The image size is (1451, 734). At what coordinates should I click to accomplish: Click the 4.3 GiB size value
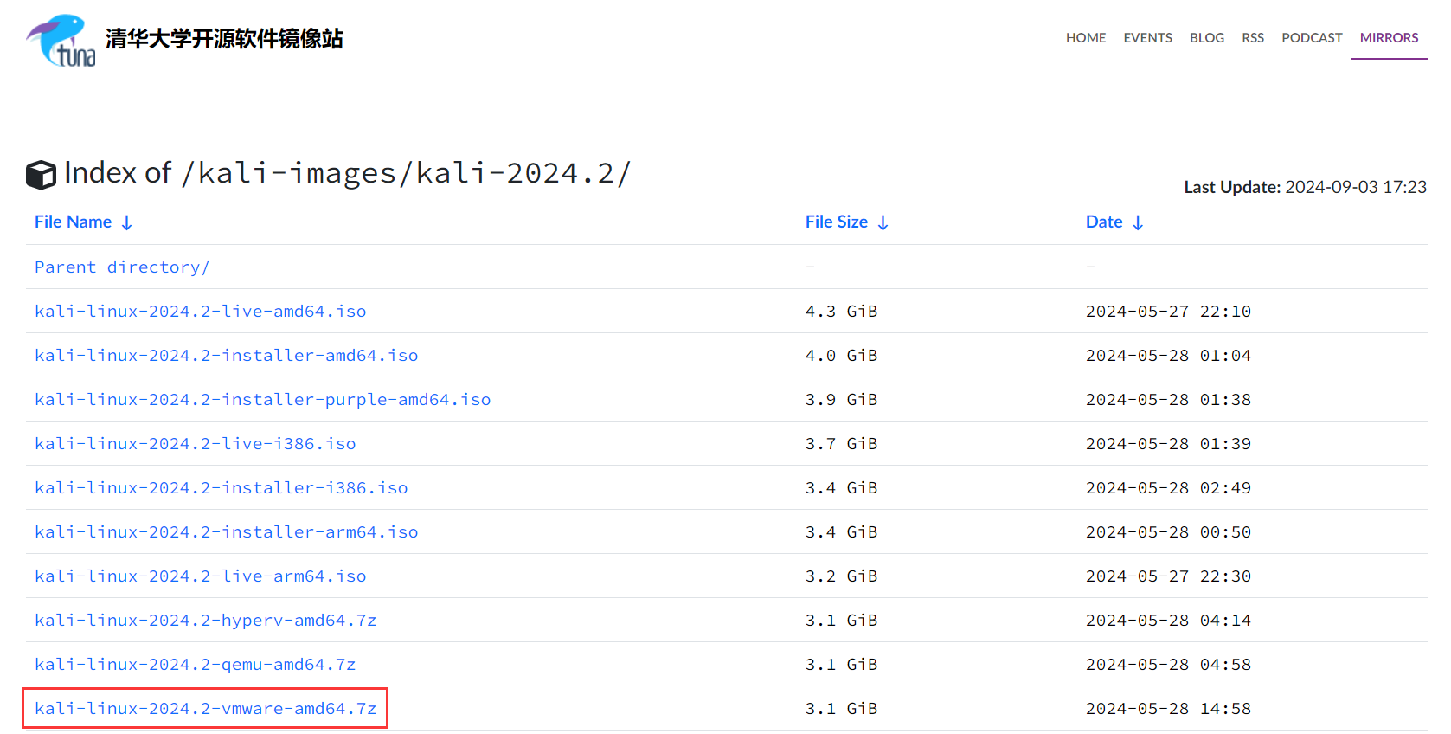click(x=842, y=312)
